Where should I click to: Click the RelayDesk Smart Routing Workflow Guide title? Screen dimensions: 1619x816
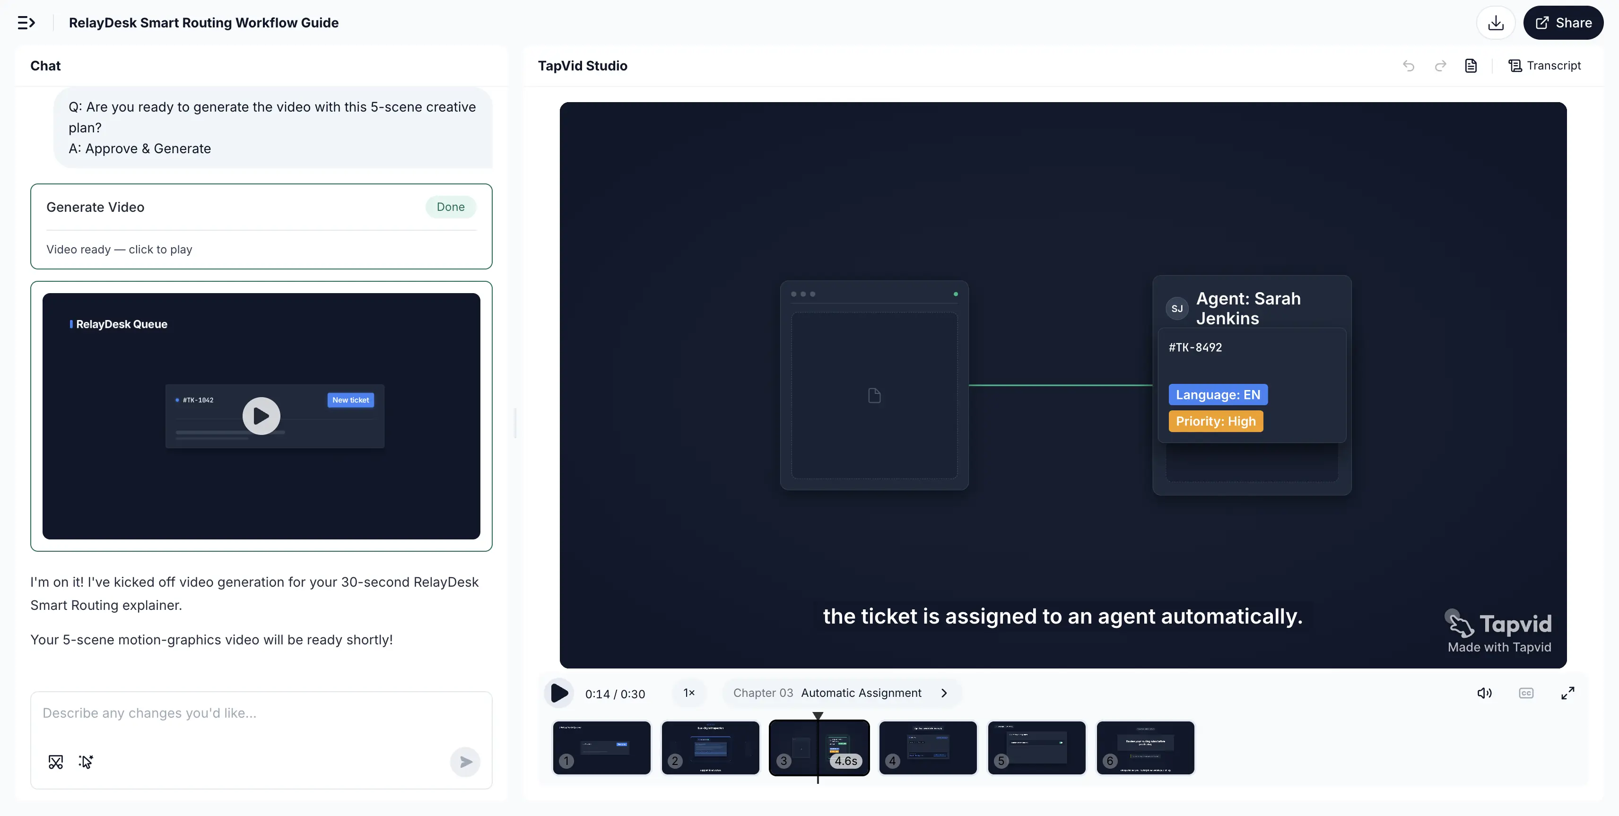pyautogui.click(x=204, y=23)
